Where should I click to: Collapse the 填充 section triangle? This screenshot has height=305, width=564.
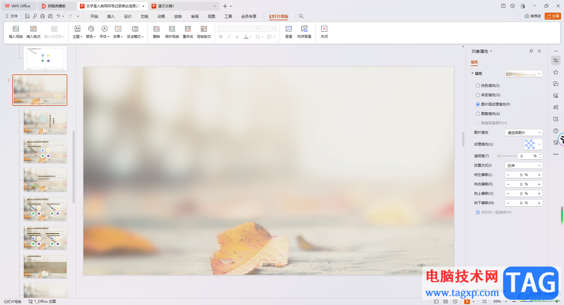pos(472,73)
